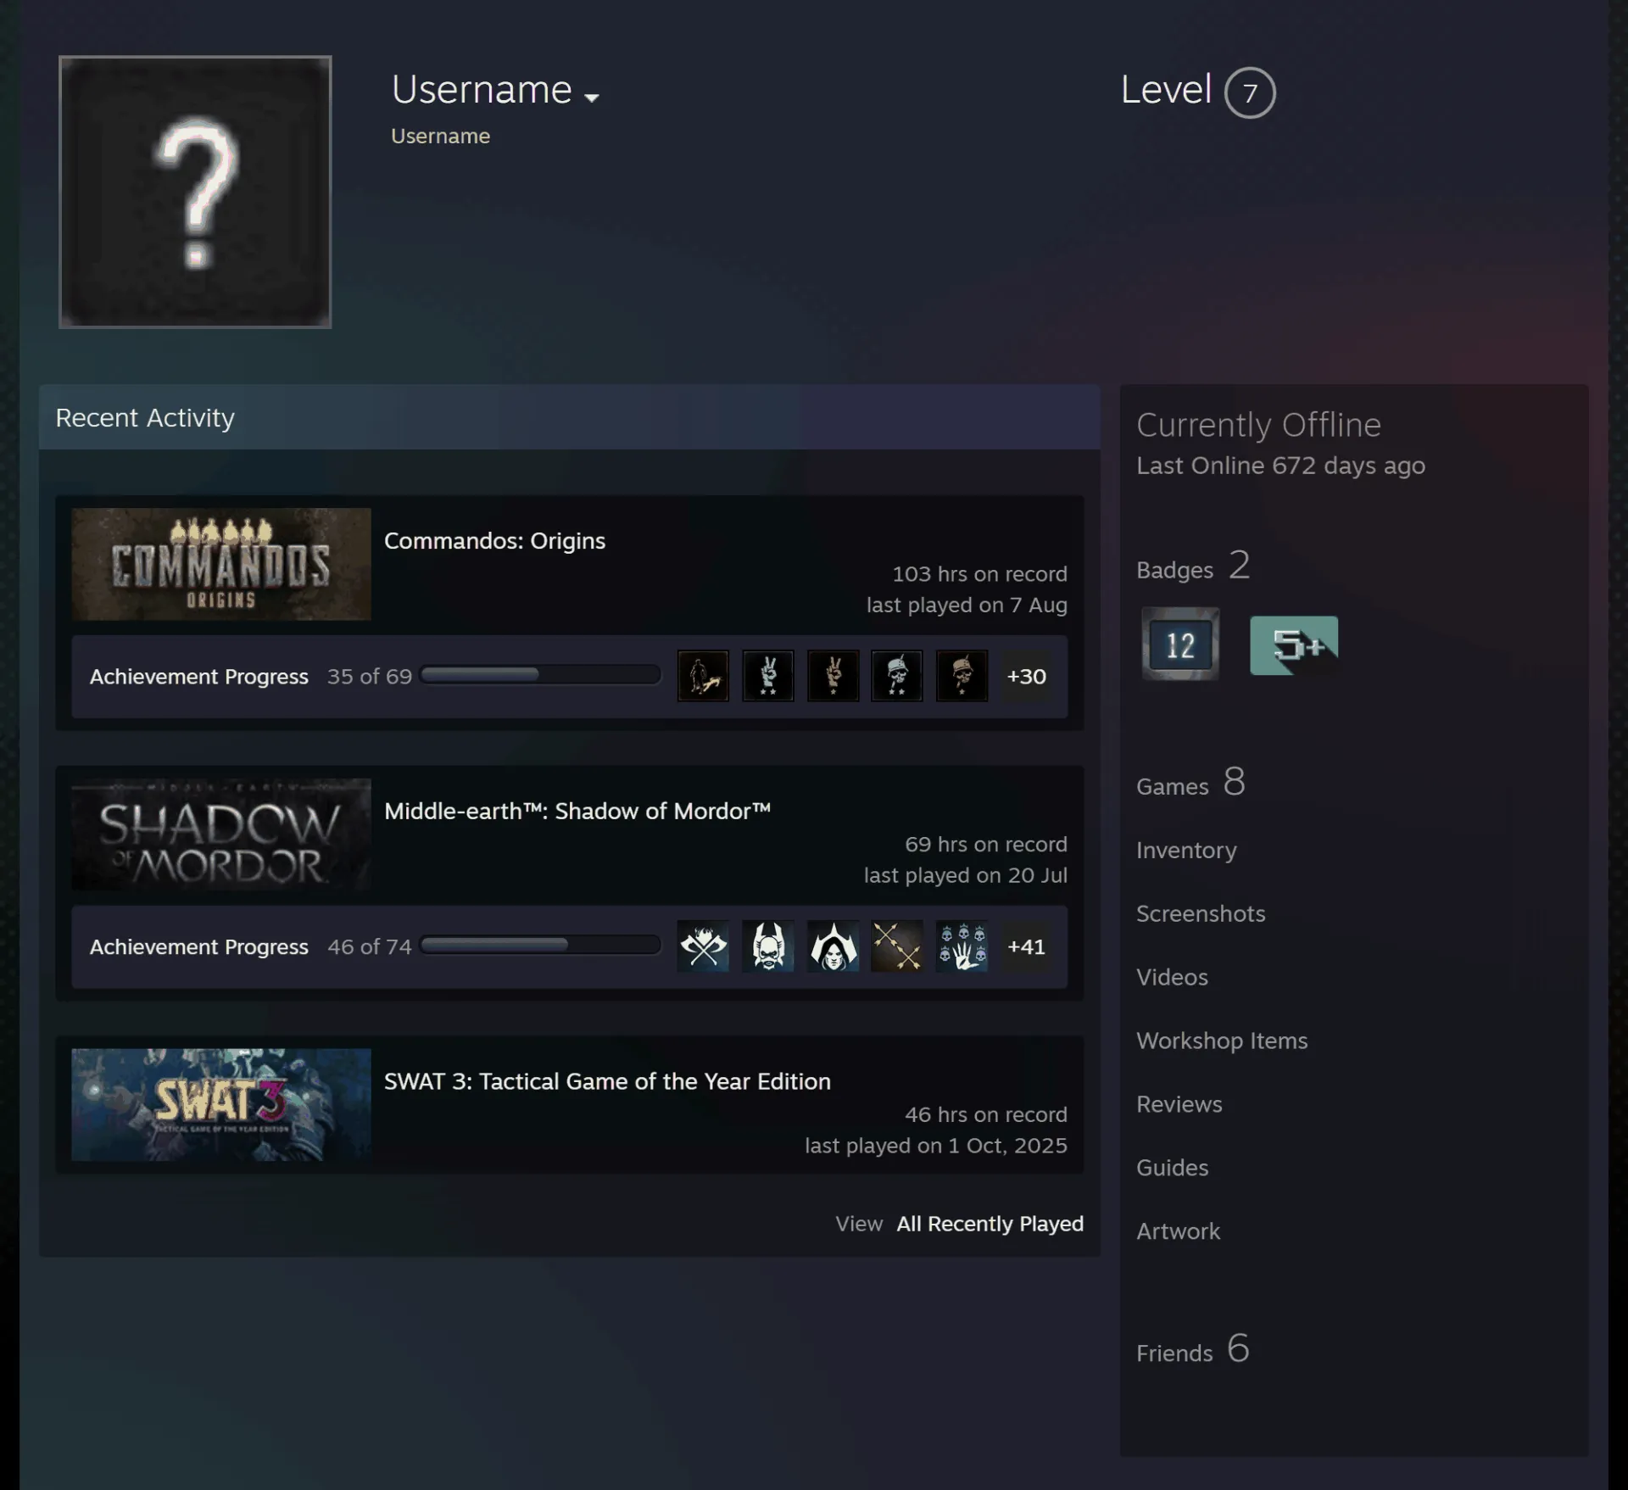The height and width of the screenshot is (1490, 1628).
Task: Select the crossed axes Mordor achievement icon
Action: pyautogui.click(x=703, y=946)
